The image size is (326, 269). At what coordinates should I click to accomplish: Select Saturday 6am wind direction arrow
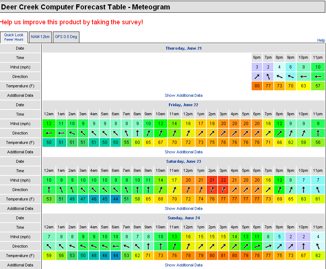[115, 190]
